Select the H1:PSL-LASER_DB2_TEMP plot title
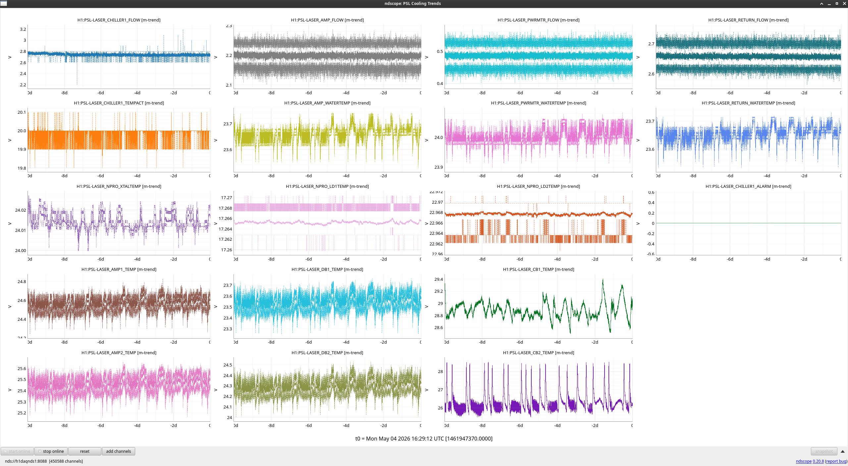 pos(327,353)
